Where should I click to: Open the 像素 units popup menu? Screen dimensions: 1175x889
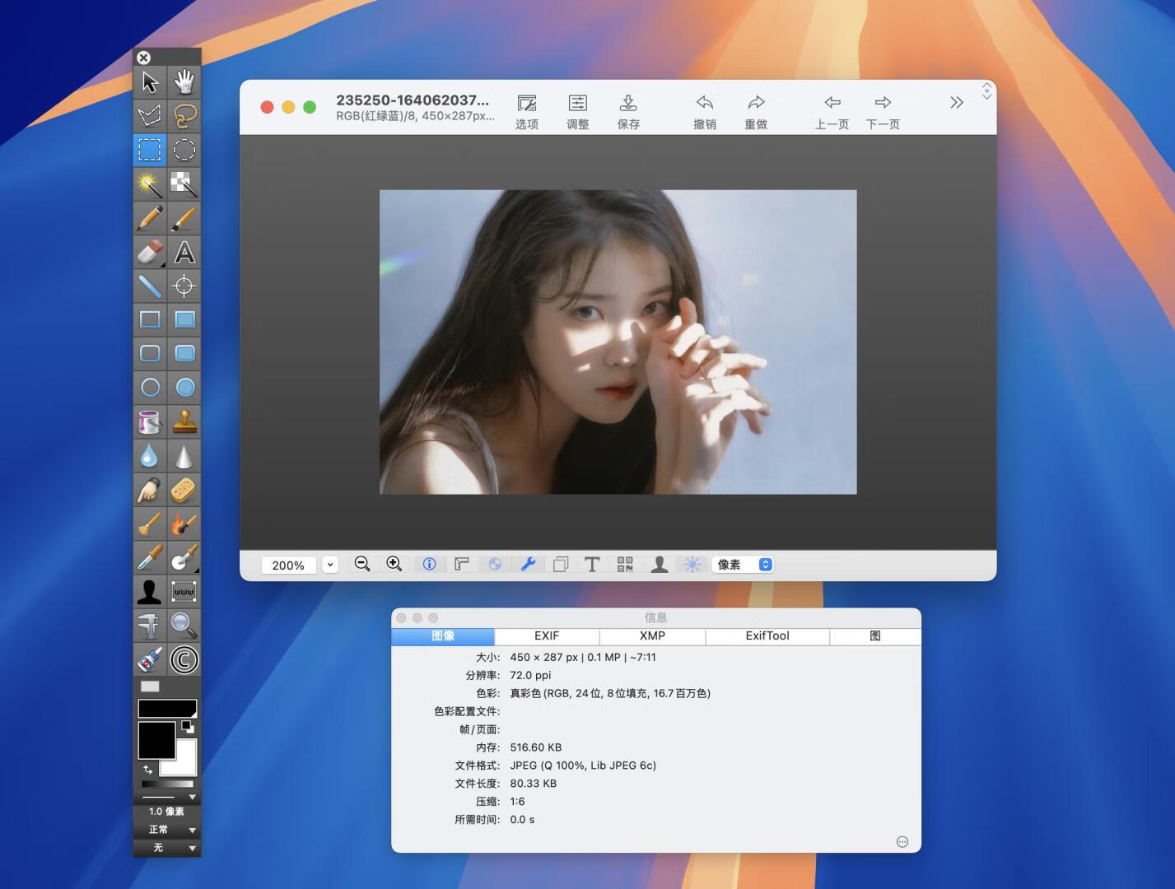(743, 565)
